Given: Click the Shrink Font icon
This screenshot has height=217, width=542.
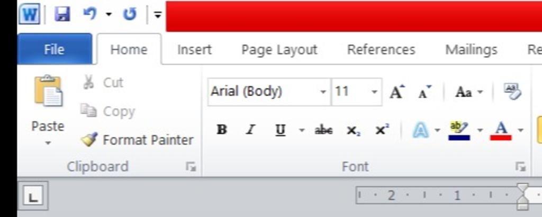Looking at the screenshot, I should coord(425,92).
